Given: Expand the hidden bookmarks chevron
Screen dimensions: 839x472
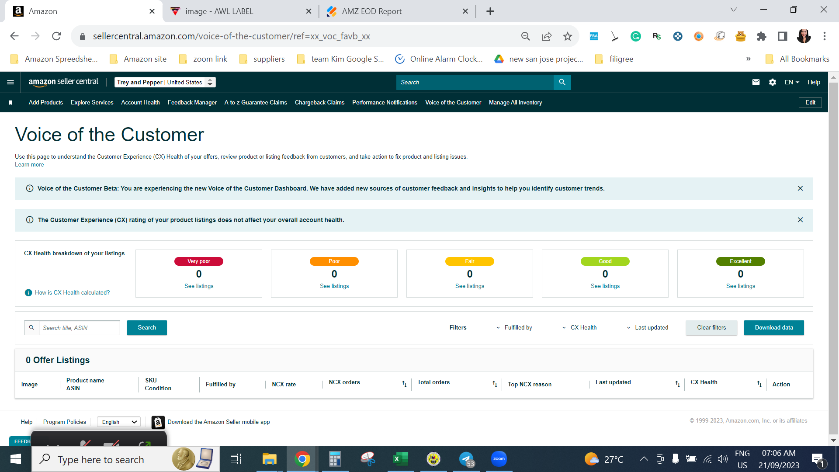Looking at the screenshot, I should (748, 59).
